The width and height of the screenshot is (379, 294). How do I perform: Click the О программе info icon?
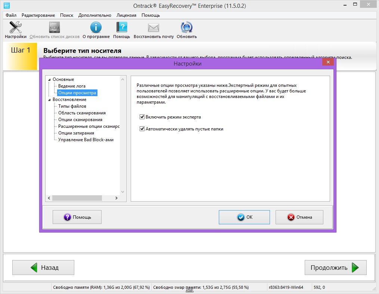pyautogui.click(x=96, y=28)
